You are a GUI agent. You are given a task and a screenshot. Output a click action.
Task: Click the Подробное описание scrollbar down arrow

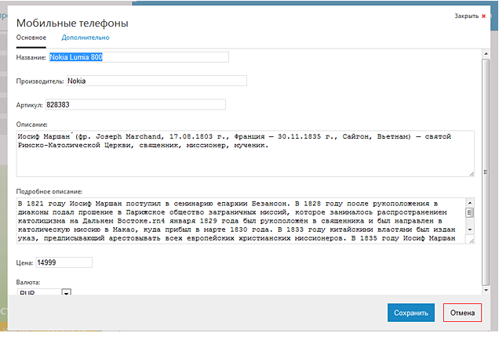click(470, 229)
